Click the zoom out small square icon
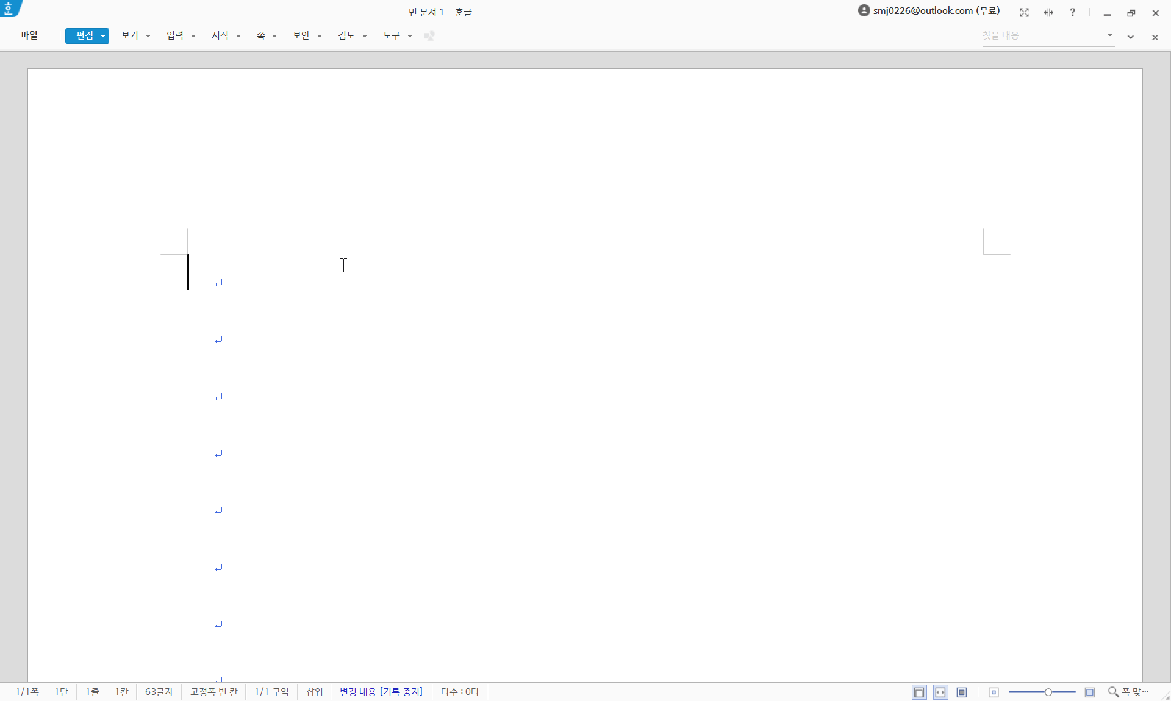 point(994,692)
